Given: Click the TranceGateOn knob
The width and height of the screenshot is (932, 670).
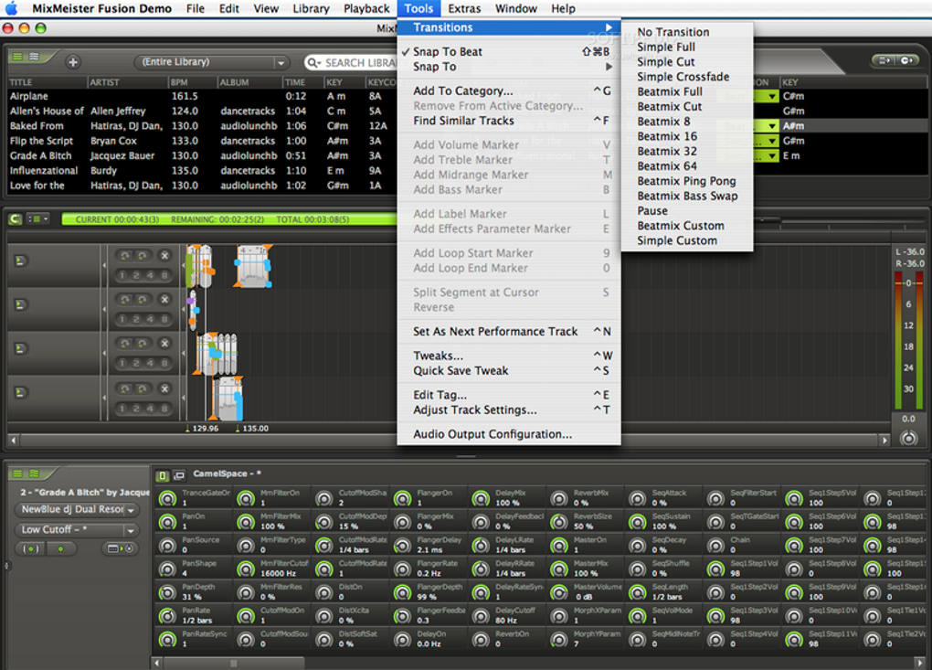Looking at the screenshot, I should click(167, 498).
